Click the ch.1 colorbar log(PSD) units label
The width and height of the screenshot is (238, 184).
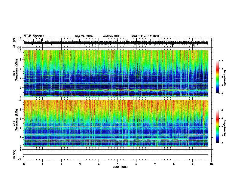[225, 78]
